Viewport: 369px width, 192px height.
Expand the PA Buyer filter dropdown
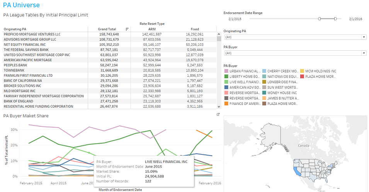364,53
